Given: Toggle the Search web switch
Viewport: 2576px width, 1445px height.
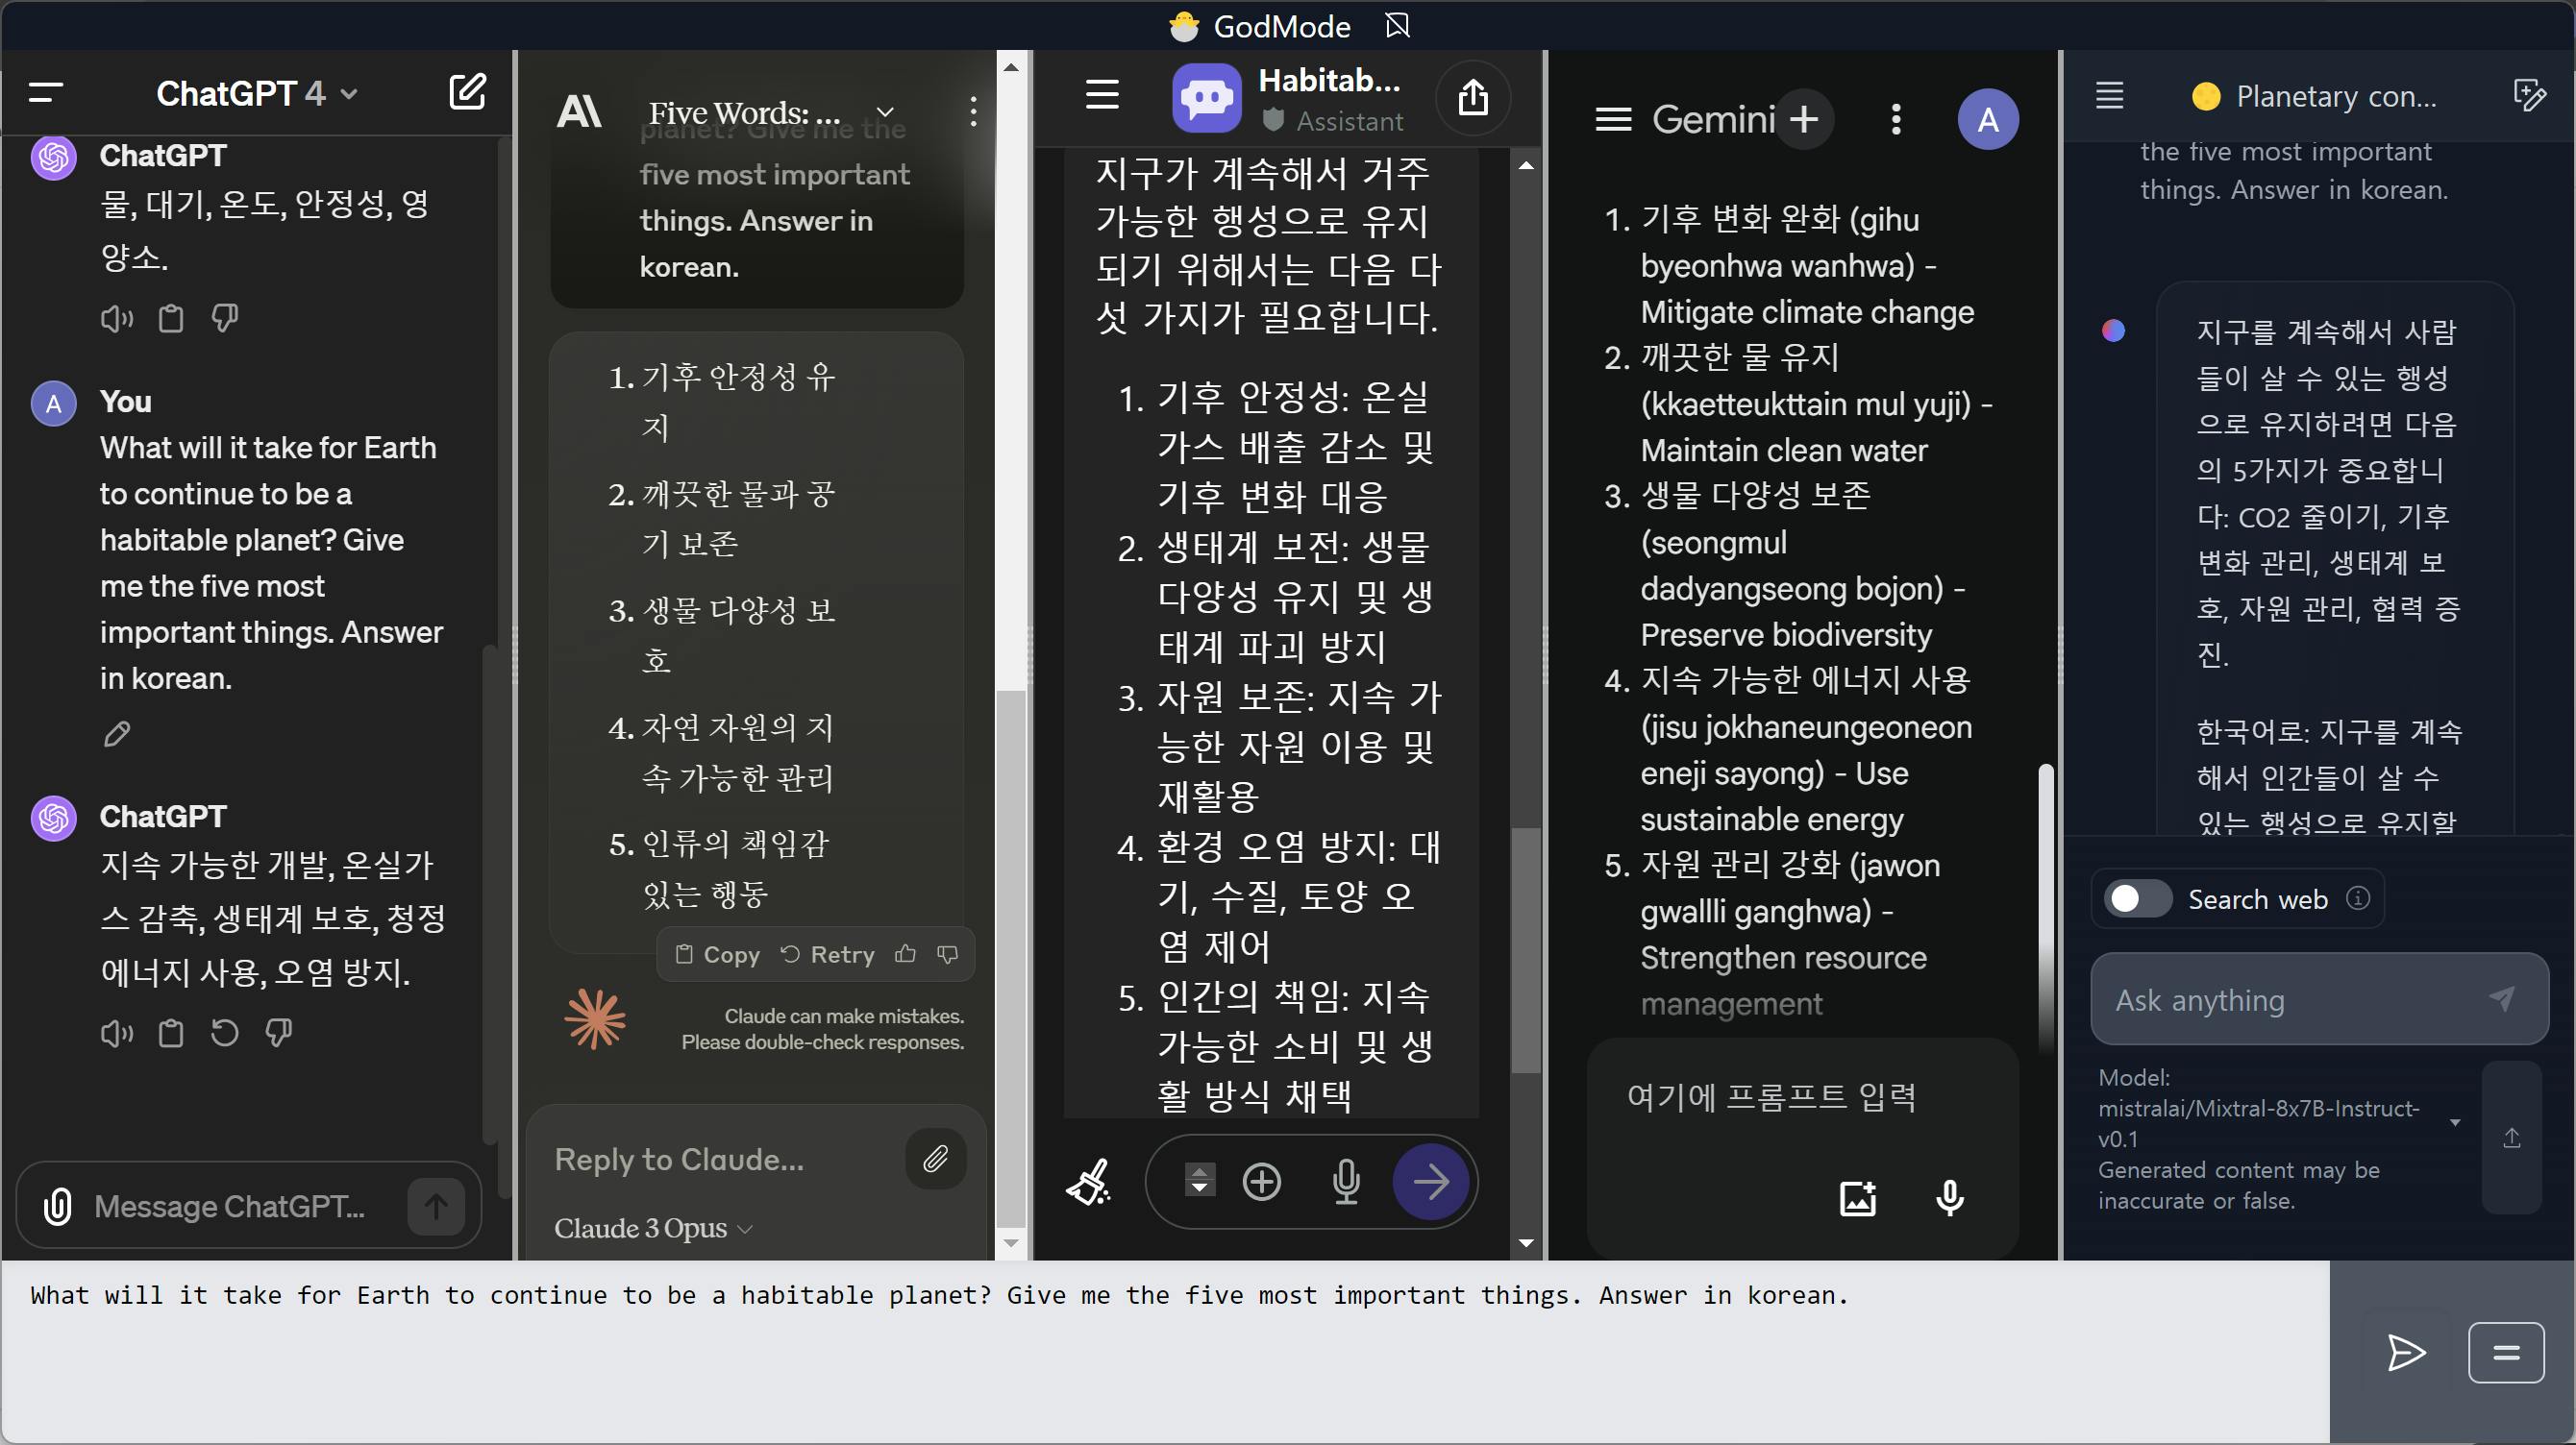Looking at the screenshot, I should click(2137, 898).
